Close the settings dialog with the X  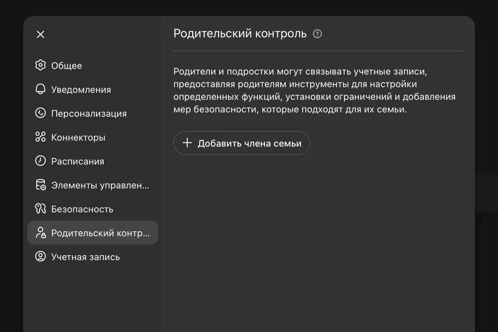40,34
